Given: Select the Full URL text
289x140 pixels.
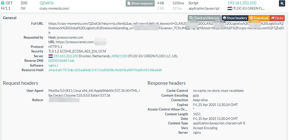Looking at the screenshot, I should point(166,28).
